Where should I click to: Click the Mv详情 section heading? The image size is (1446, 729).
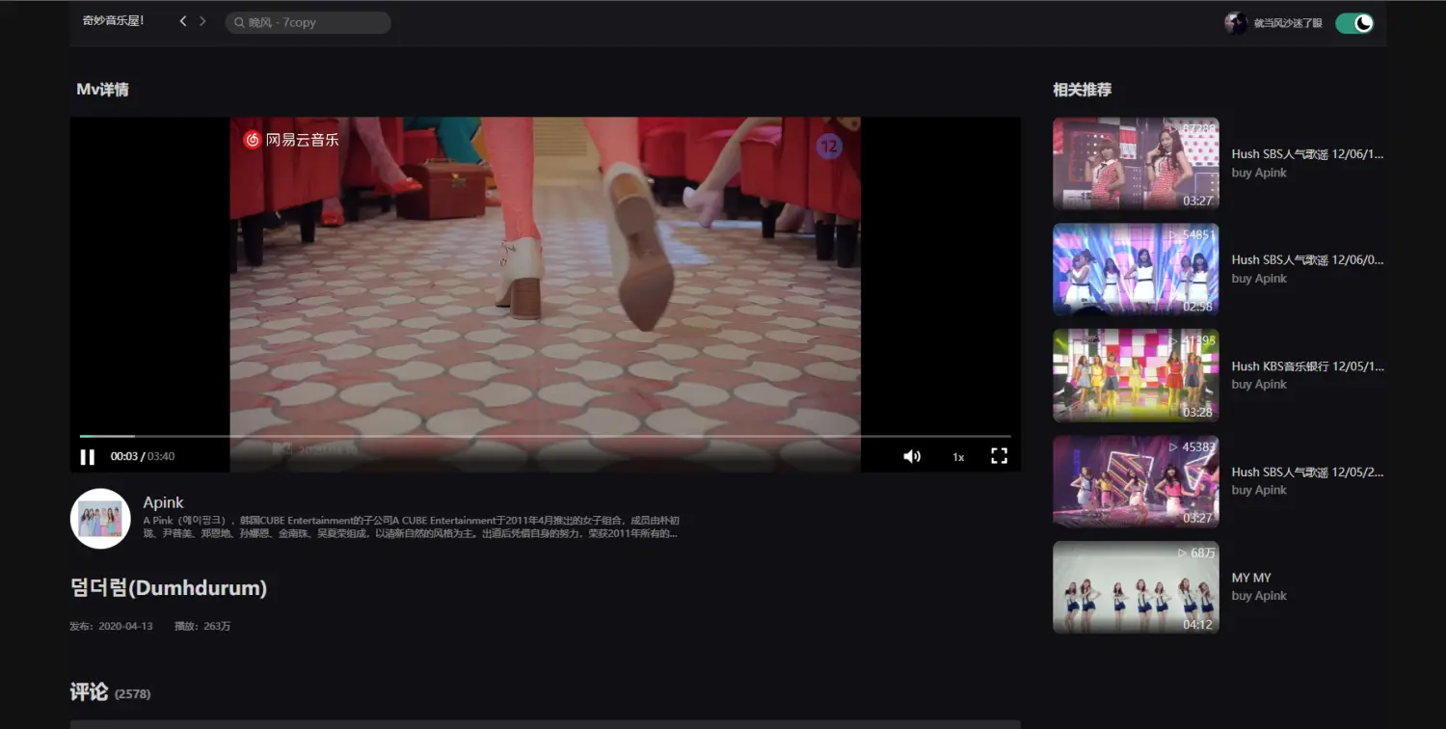[x=102, y=90]
